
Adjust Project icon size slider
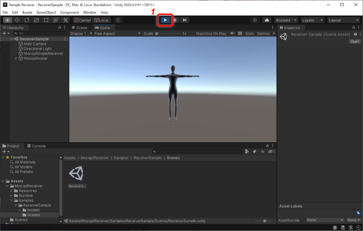[265, 221]
